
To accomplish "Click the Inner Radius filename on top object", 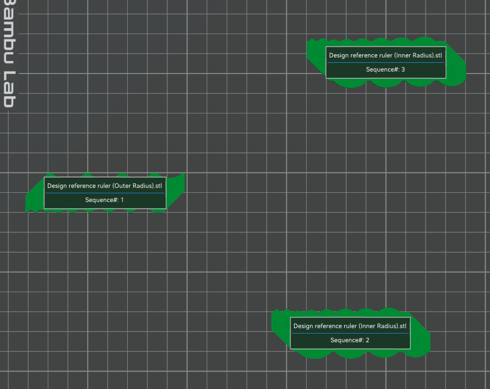I will [x=385, y=55].
